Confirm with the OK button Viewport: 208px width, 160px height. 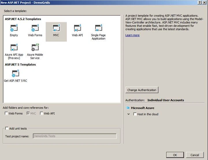(x=175, y=155)
